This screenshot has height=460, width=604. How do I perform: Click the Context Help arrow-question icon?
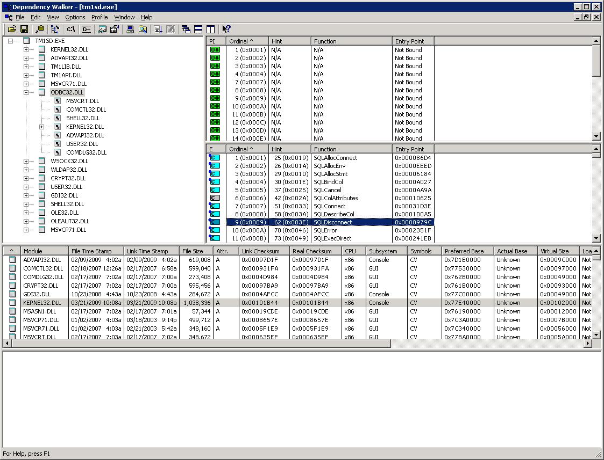click(226, 29)
